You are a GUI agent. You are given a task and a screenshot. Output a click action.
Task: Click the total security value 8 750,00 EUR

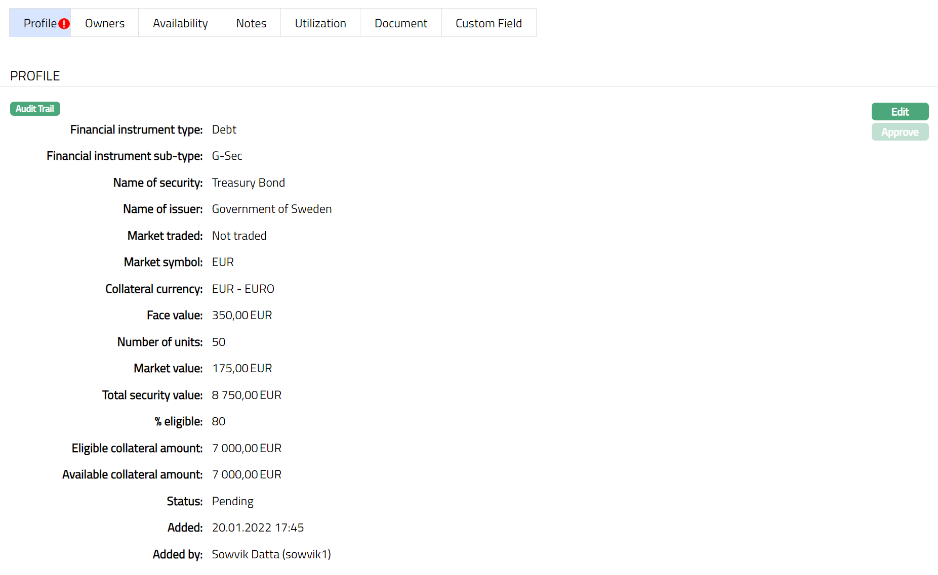click(247, 395)
